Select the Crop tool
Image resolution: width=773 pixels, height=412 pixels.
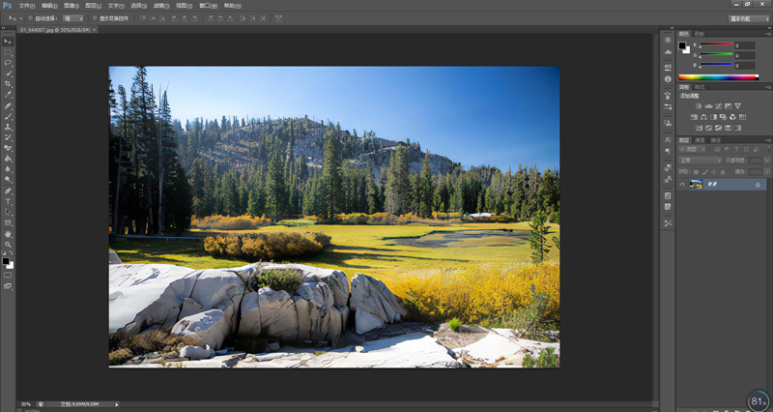point(8,84)
